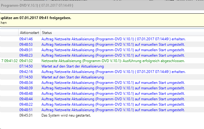204x129 pixels.
Task: Click the 09:48:34 time entry
Action: coord(26,83)
